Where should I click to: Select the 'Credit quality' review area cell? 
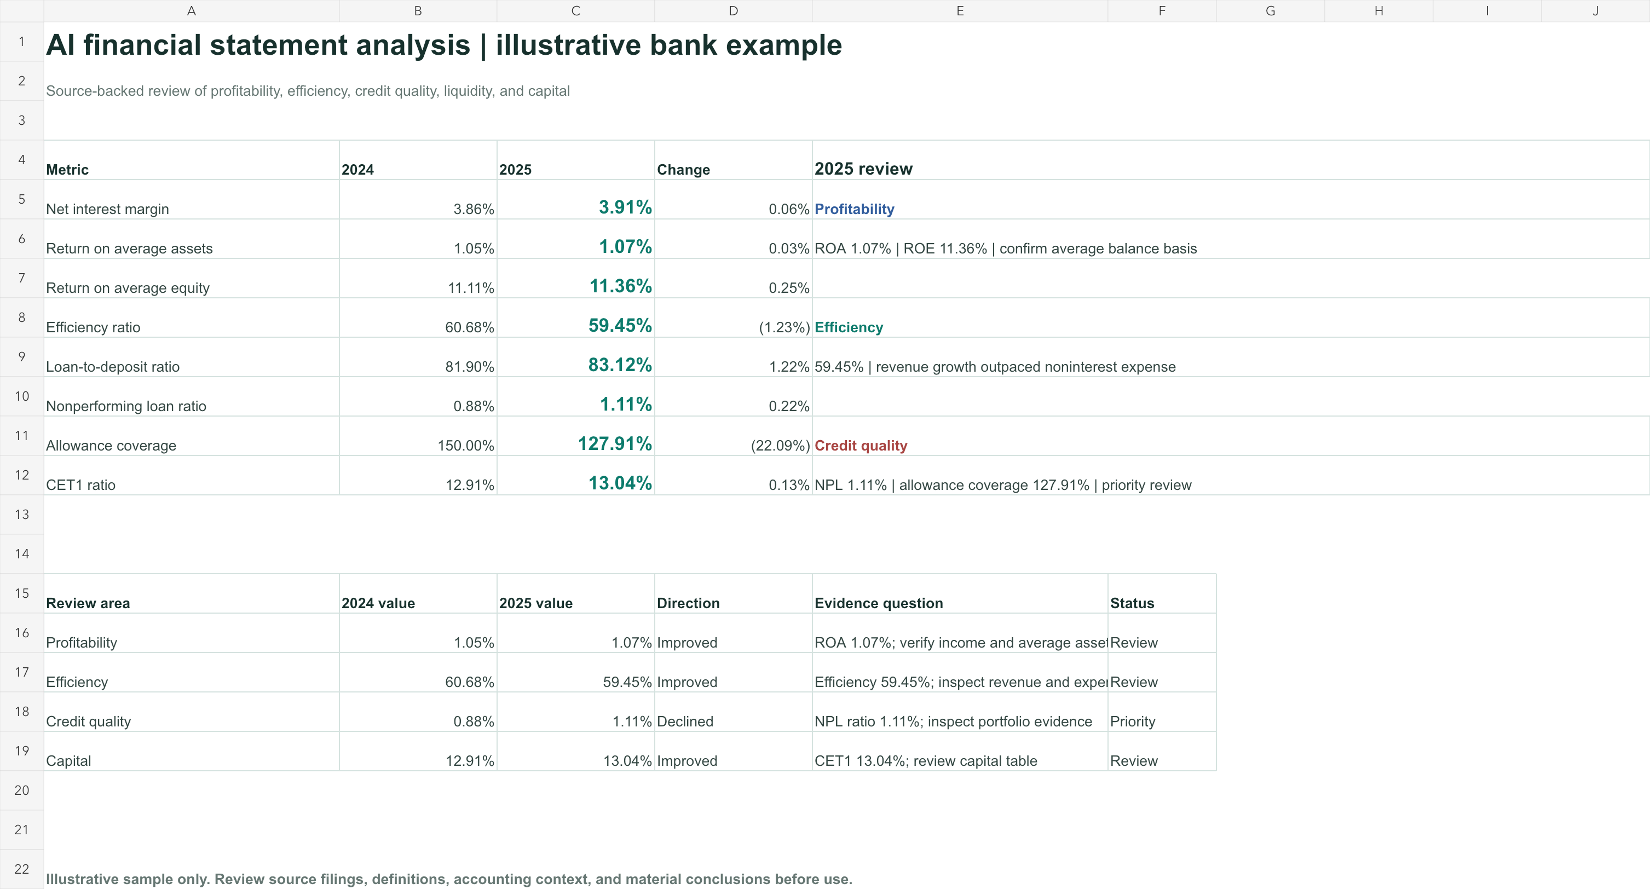coord(192,712)
